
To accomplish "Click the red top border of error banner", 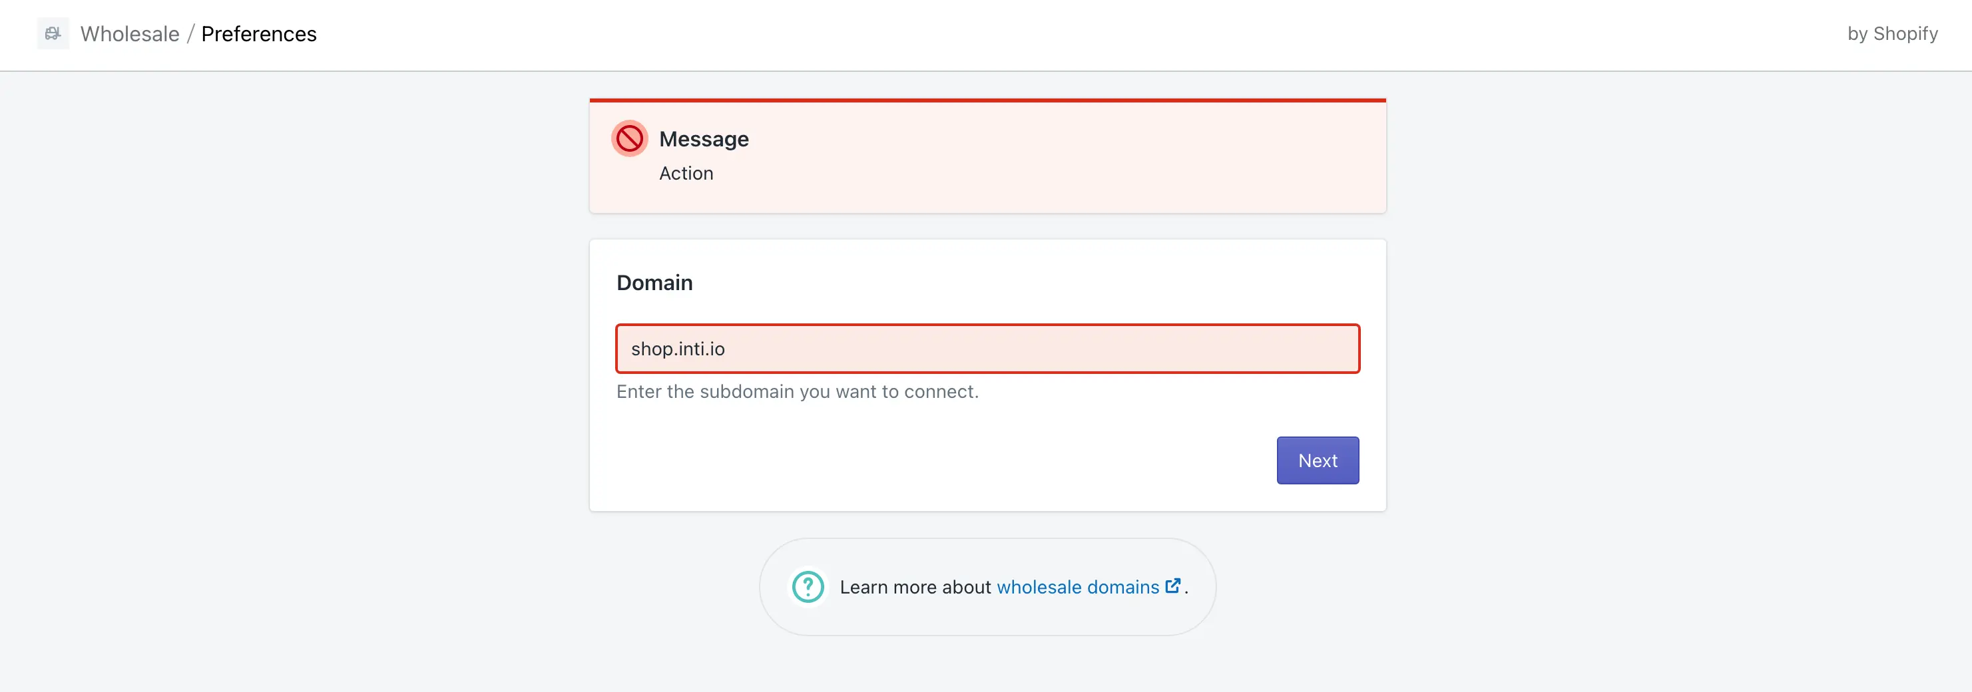I will 987,100.
